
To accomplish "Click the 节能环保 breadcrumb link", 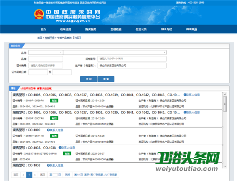I will pyautogui.click(x=49, y=37).
